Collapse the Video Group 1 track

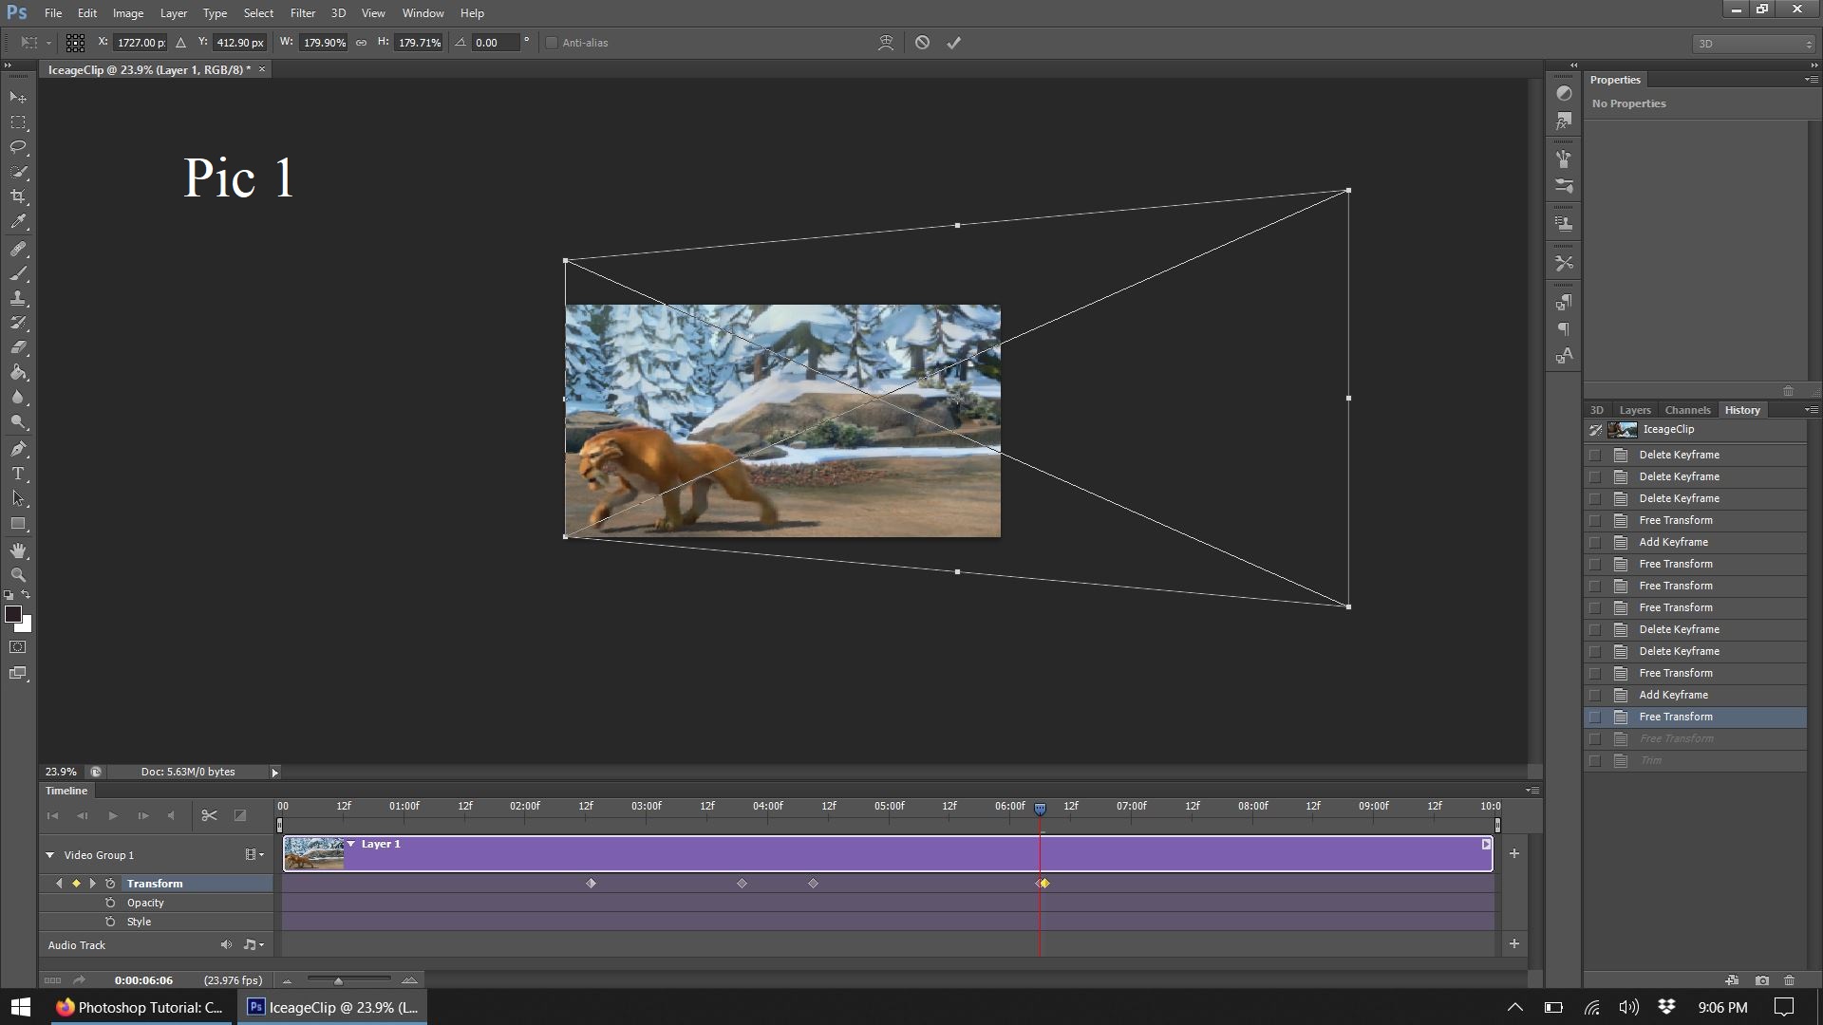[x=48, y=854]
